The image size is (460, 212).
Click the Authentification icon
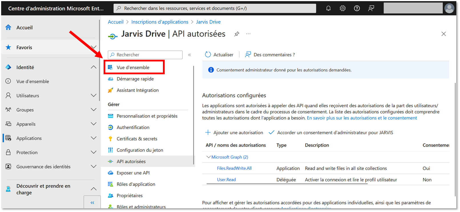tap(110, 127)
